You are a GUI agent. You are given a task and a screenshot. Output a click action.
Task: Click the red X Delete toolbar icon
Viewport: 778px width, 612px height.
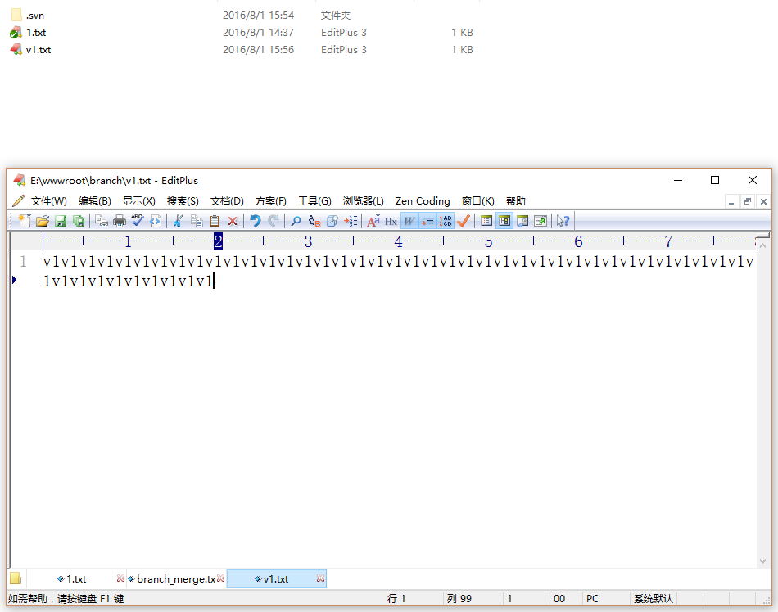click(233, 221)
